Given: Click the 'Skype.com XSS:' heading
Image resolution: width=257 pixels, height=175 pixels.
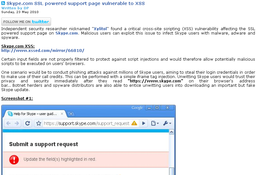Looking at the screenshot, I should (x=18, y=46).
